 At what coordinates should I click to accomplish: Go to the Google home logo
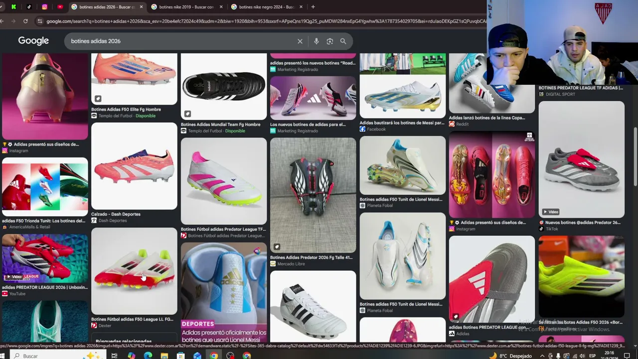33,41
